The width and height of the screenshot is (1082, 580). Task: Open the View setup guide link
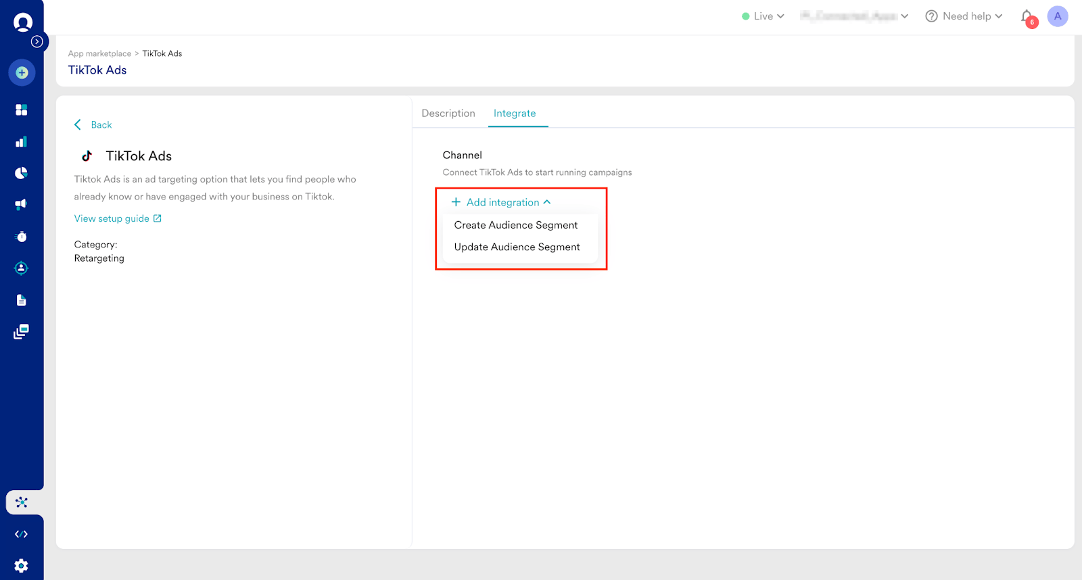tap(112, 218)
